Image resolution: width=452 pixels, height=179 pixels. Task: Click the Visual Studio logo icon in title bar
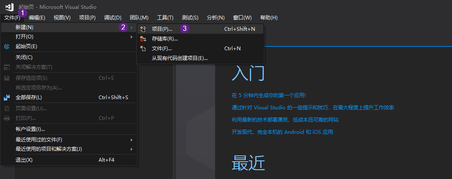pyautogui.click(x=9, y=7)
